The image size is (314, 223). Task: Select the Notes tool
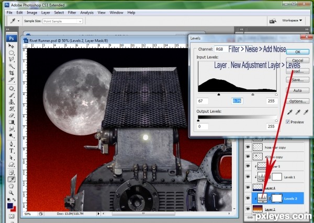[x=11, y=173]
